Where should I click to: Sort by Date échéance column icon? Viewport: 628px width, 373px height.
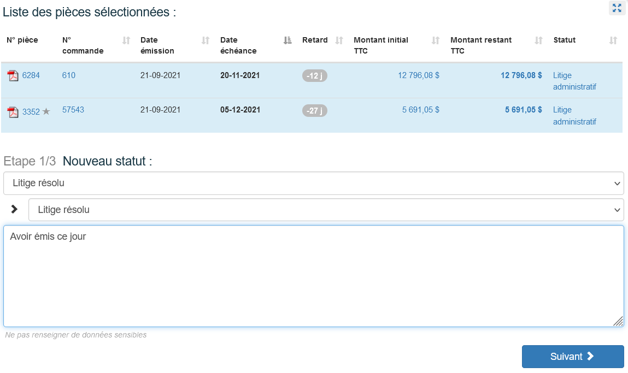coord(287,40)
